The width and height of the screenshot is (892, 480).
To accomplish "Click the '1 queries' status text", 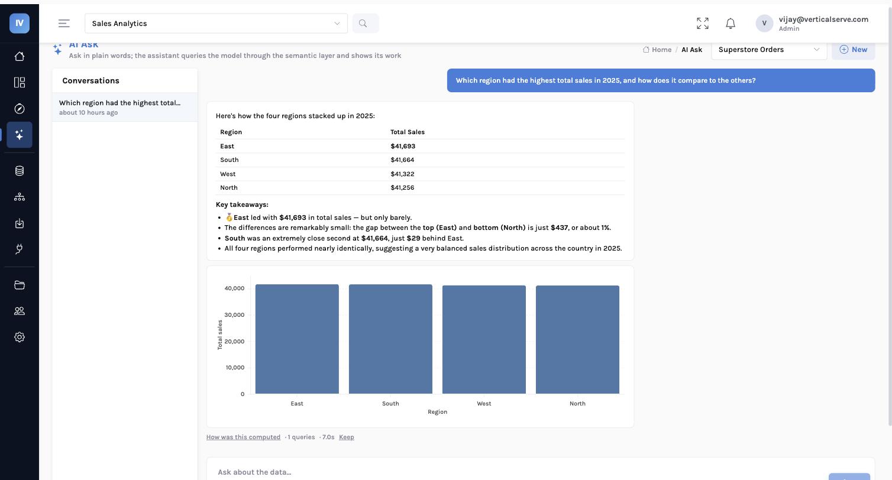I will [x=301, y=437].
